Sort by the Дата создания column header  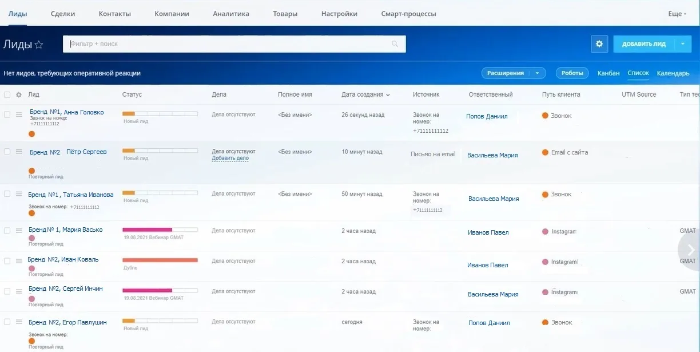[365, 94]
